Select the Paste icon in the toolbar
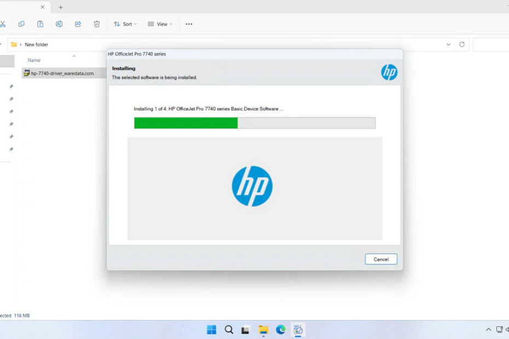509x339 pixels. coord(40,24)
